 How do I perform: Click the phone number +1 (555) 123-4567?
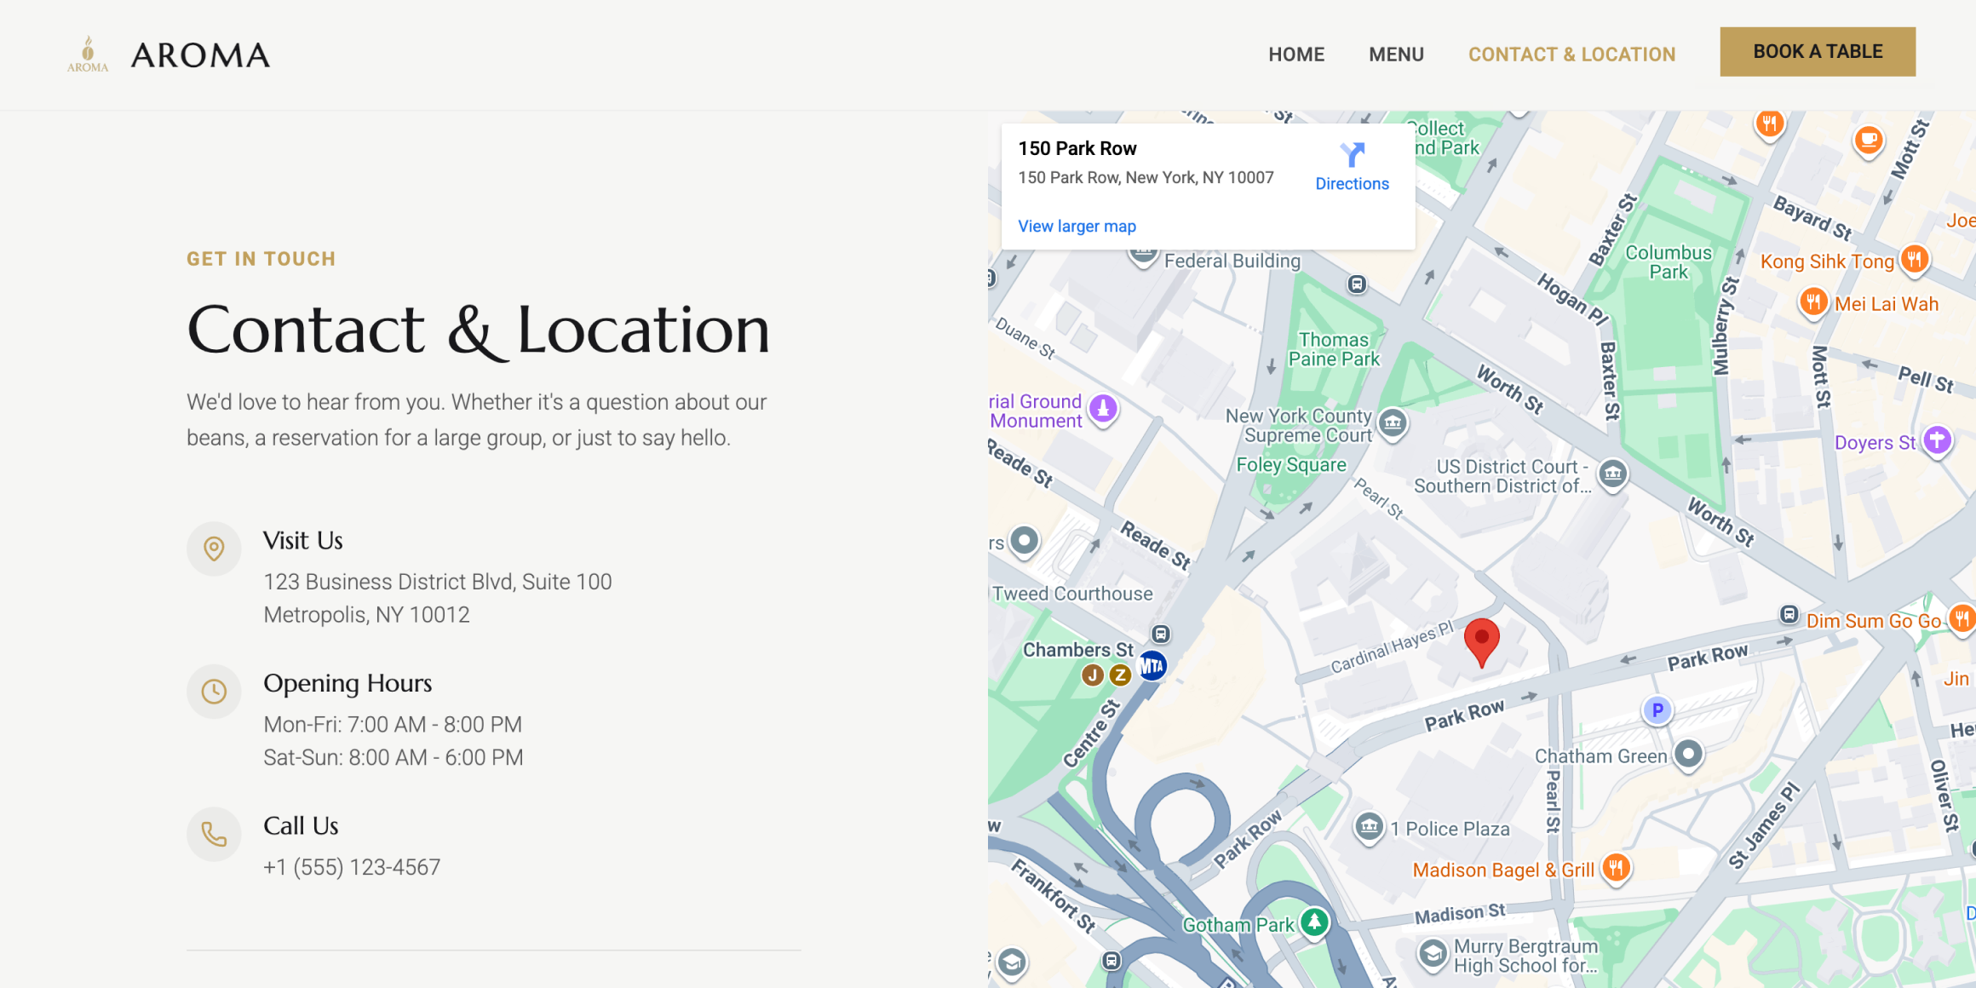coord(352,865)
